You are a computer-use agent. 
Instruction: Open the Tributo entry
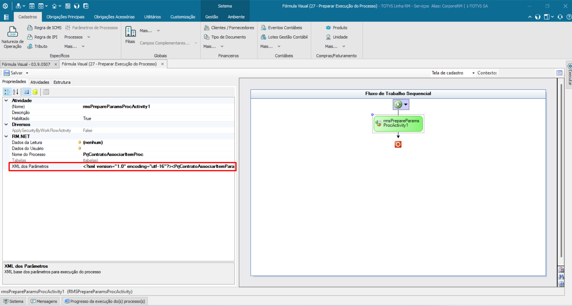click(x=37, y=46)
